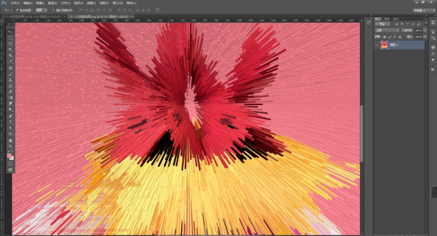This screenshot has width=437, height=236.
Task: Select the Zoom tool
Action: (10, 146)
